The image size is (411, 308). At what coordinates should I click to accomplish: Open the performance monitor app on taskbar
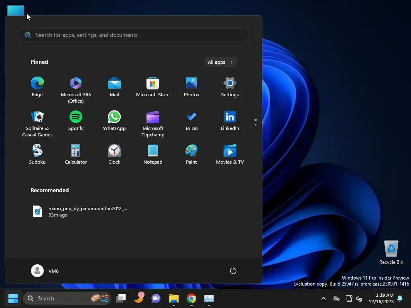(209, 298)
